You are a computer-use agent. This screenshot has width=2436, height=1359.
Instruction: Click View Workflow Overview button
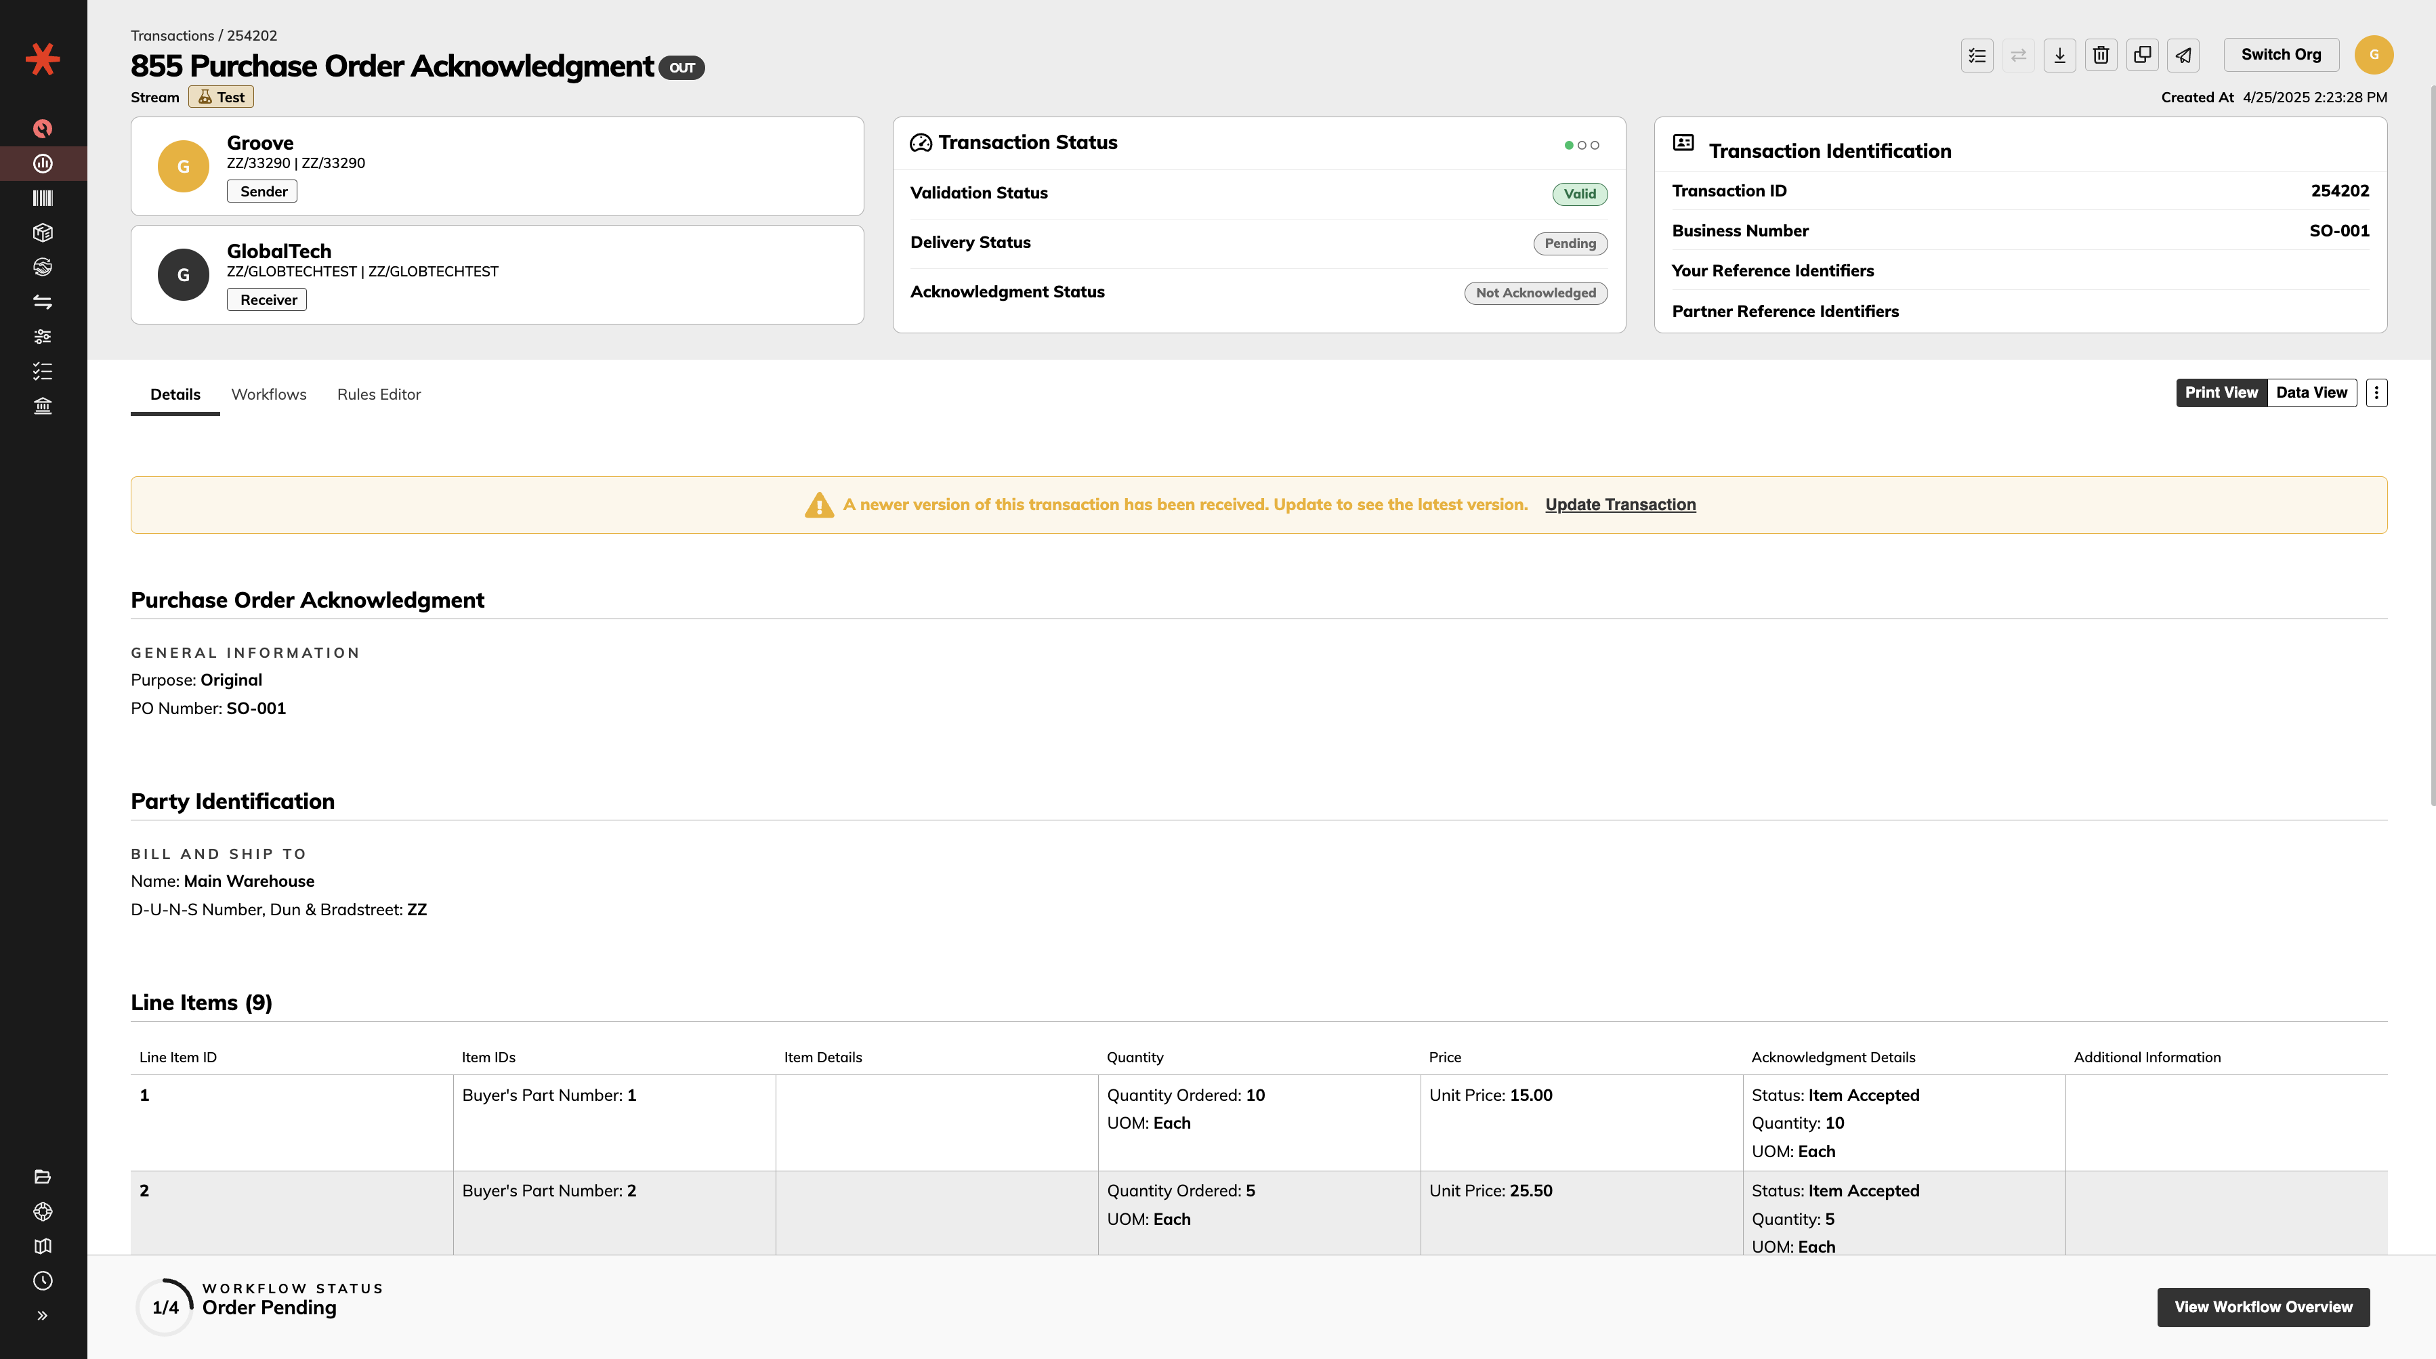click(2263, 1307)
